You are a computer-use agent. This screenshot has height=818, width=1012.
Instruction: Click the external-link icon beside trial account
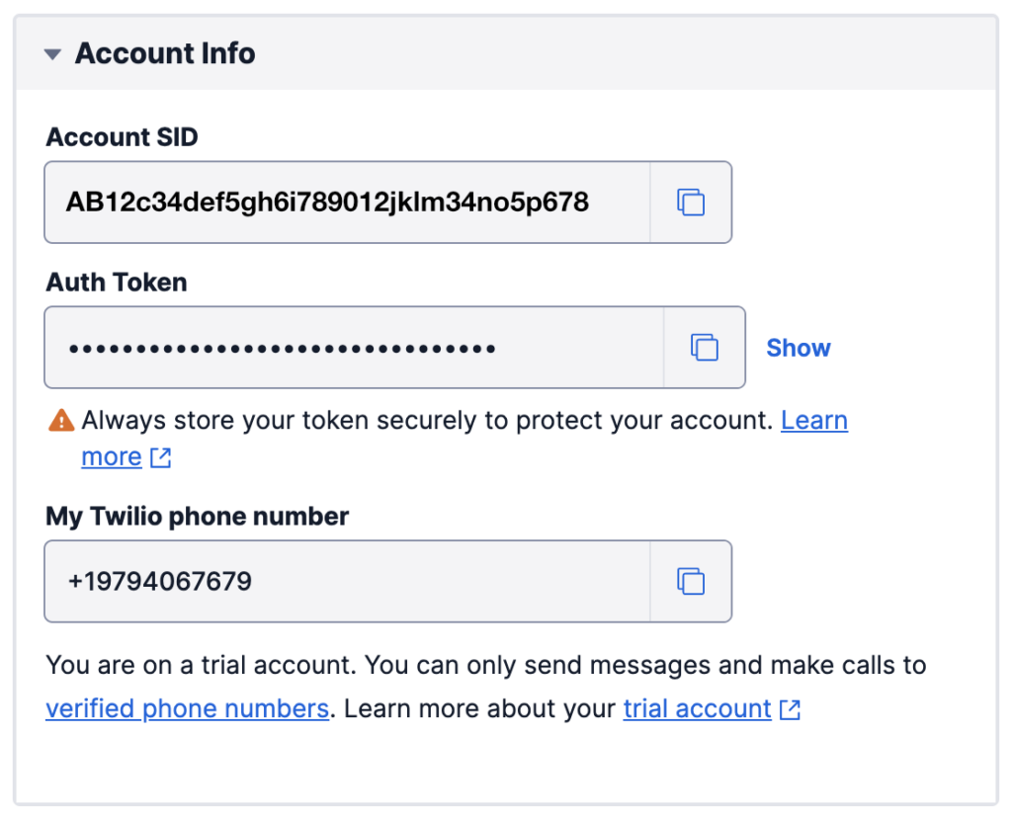(789, 708)
